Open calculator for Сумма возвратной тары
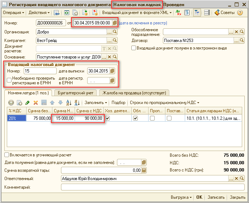Image resolution: width=249 pixels, height=203 pixels. 144,170
